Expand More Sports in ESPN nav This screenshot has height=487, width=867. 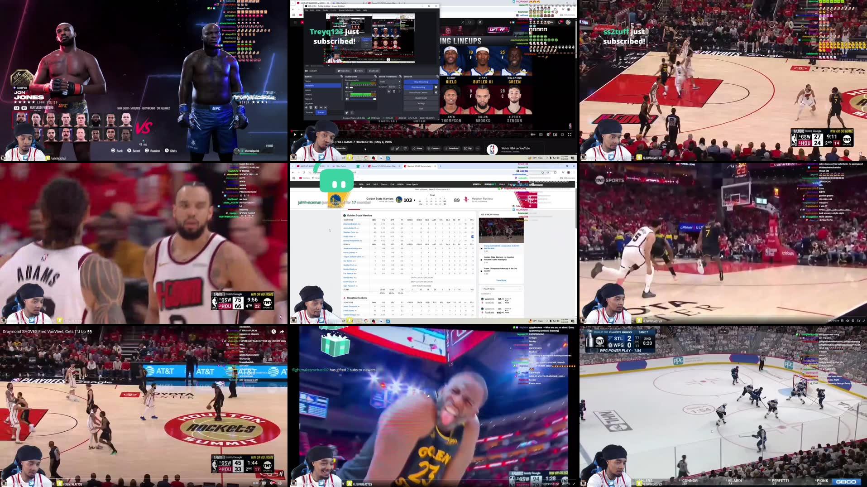pyautogui.click(x=412, y=184)
